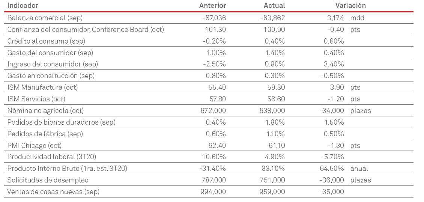
Task: Select Gasto del consumidor (sep) row label
Action: tap(50, 53)
